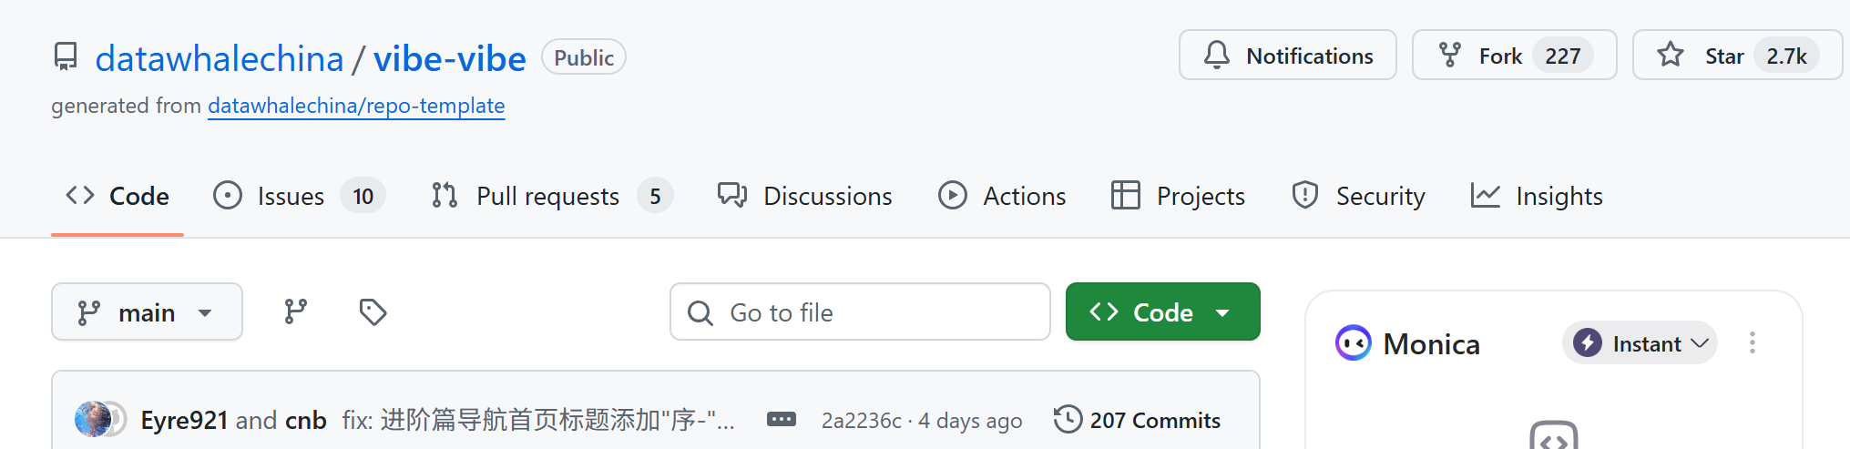Click the Go to file search field
The image size is (1850, 449).
860,312
